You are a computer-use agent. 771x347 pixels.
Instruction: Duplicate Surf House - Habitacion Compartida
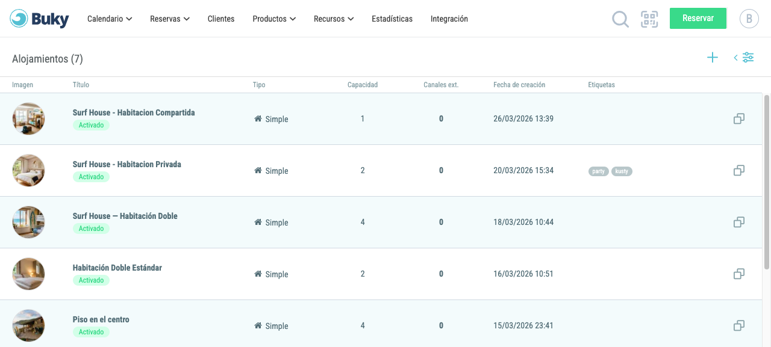pos(739,119)
